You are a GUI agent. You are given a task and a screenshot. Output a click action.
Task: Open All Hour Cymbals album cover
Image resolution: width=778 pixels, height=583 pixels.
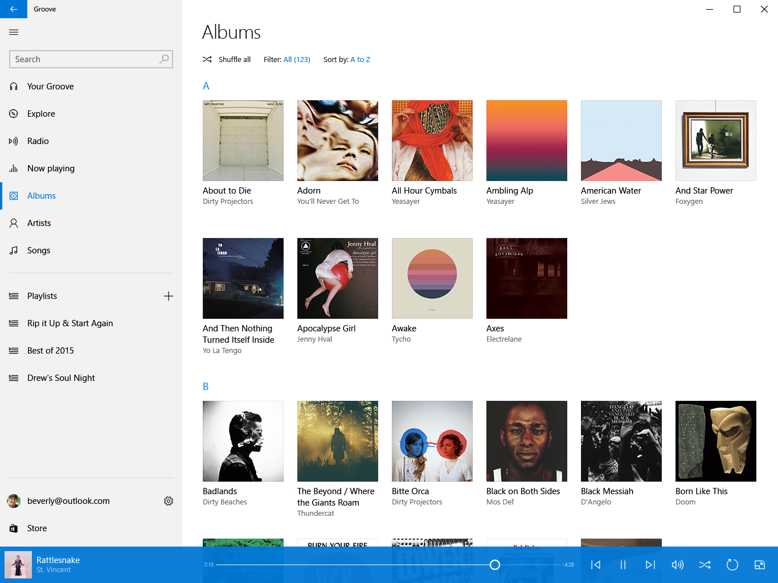(432, 141)
